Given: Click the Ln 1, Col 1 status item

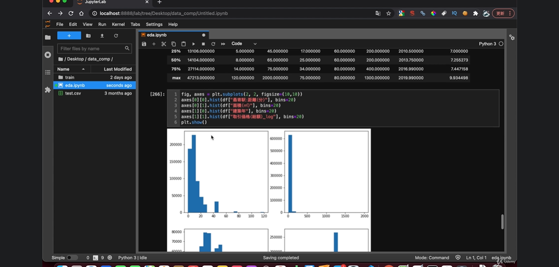Looking at the screenshot, I should tap(476, 258).
